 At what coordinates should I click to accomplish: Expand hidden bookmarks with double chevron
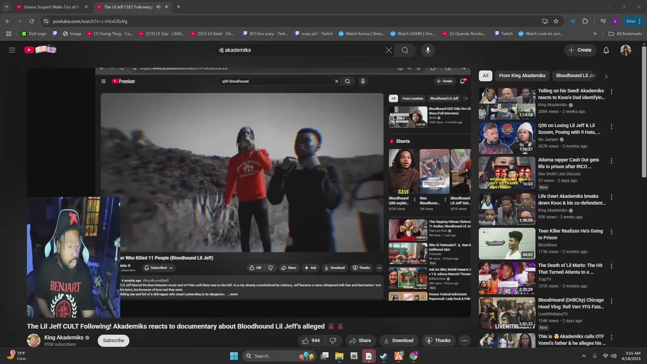coord(595,34)
